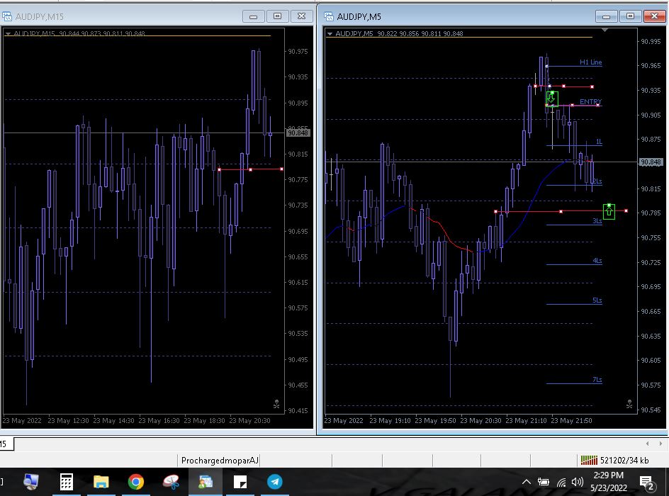Click 23 May 21:50 time label in M5 chart

point(571,420)
